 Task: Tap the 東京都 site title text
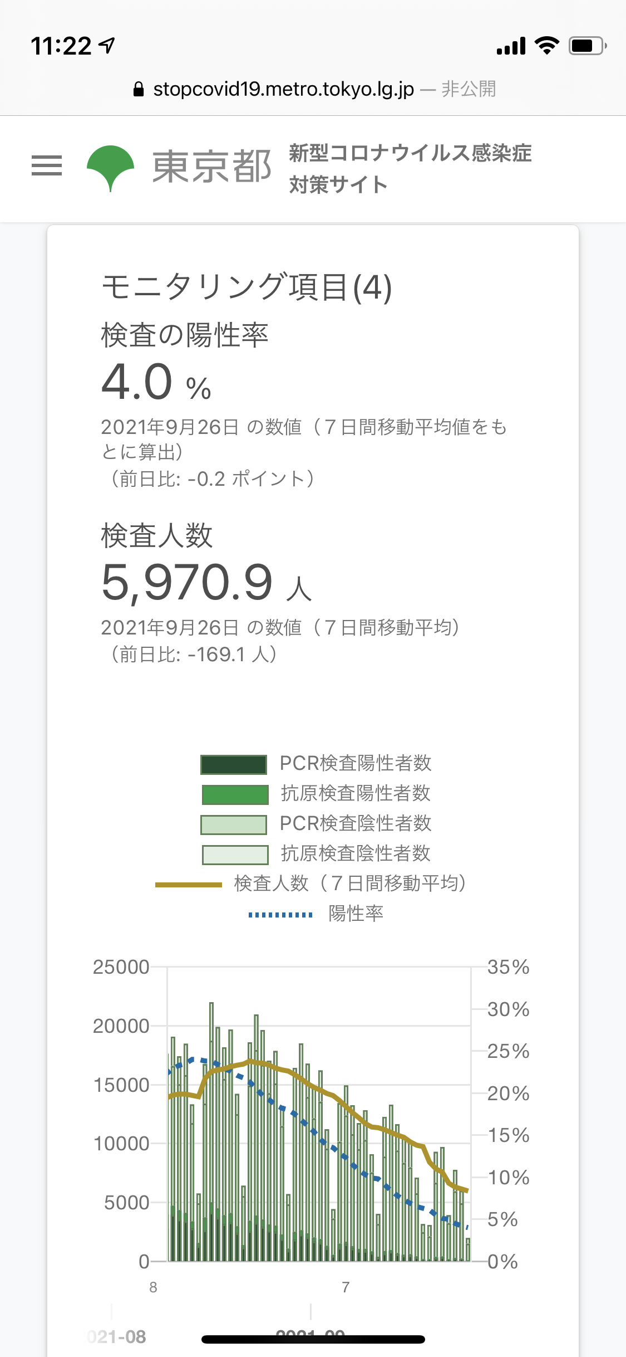click(211, 167)
